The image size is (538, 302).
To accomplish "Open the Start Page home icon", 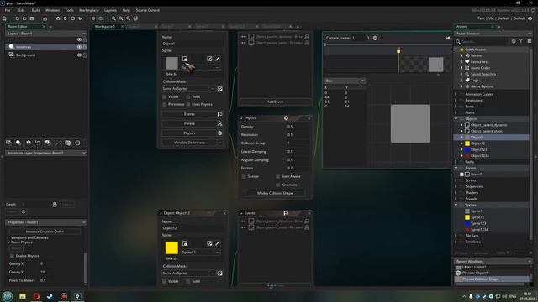I will (x=4, y=18).
